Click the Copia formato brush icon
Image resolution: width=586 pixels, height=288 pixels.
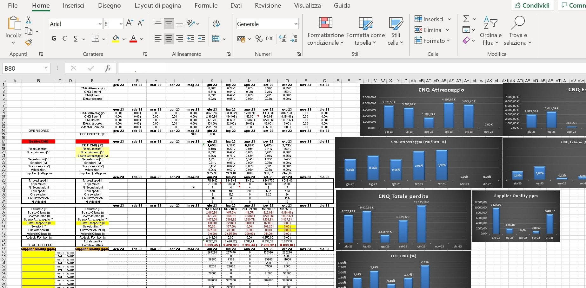coord(28,42)
